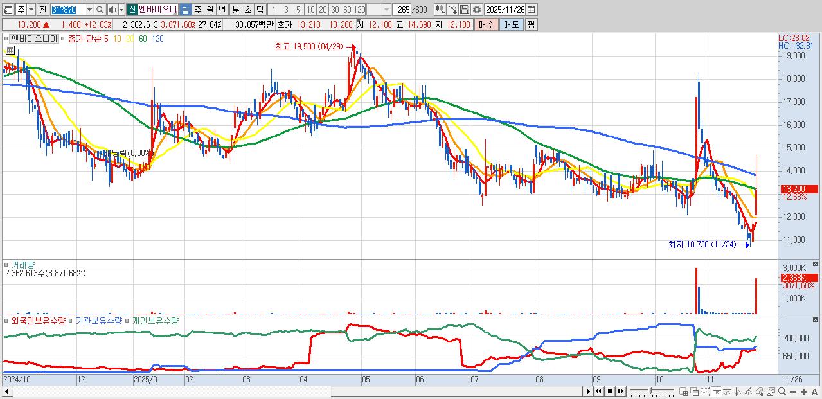Choose the 120 interval preset

coord(359,10)
